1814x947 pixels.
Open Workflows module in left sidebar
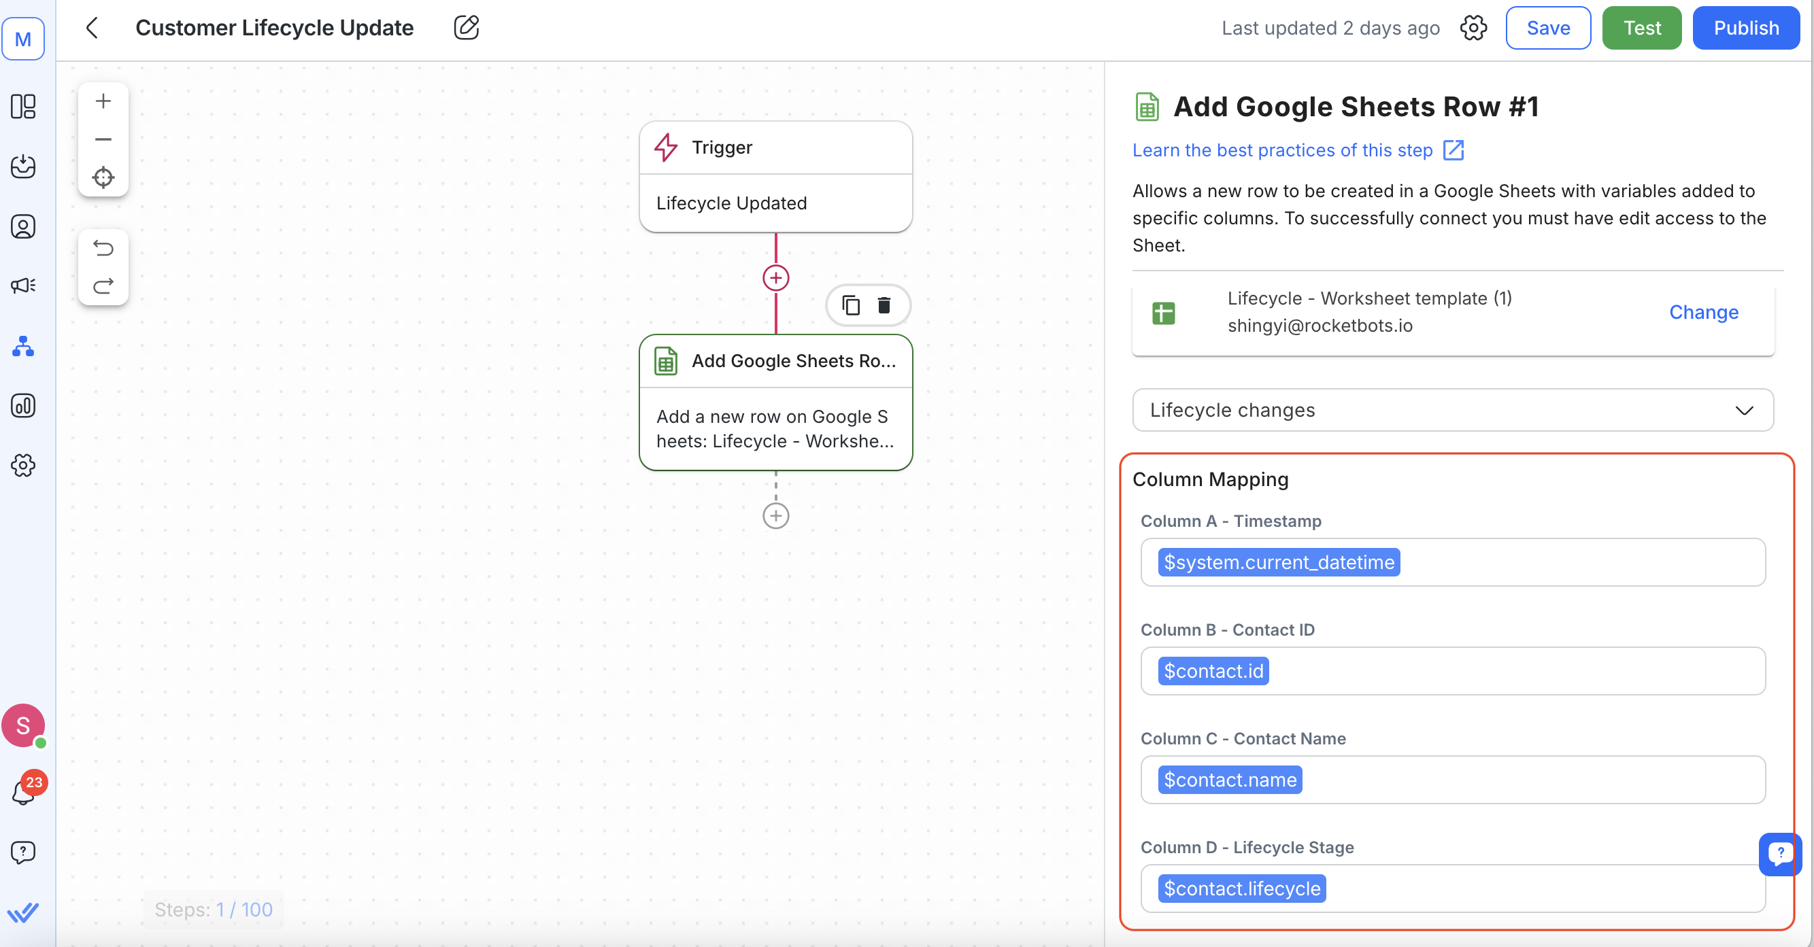point(23,347)
